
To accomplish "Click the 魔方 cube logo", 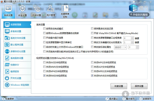I will click(x=133, y=8).
